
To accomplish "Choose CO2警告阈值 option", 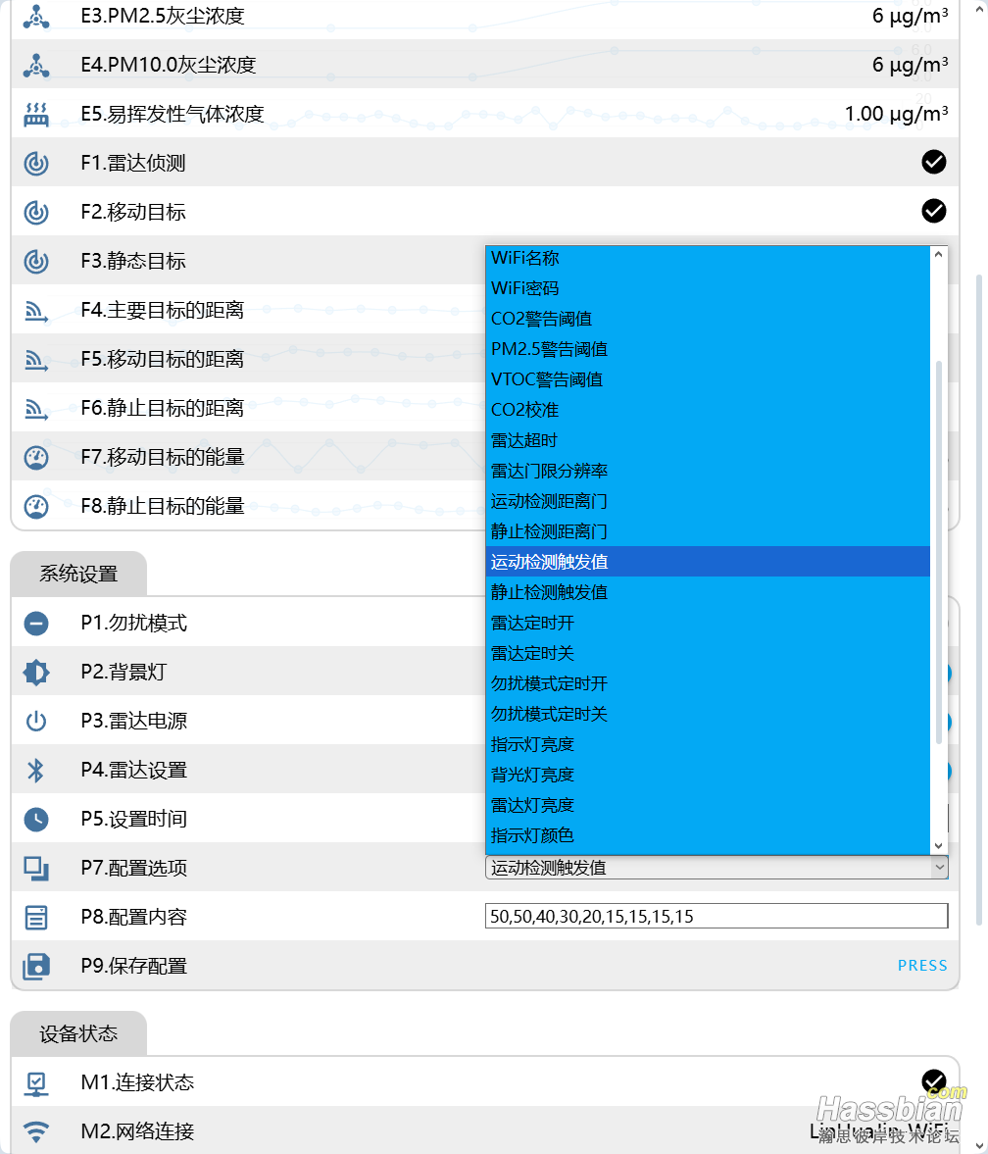I will (x=708, y=319).
